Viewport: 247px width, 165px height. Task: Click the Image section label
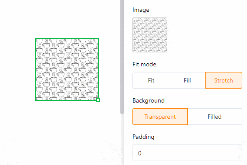point(141,10)
